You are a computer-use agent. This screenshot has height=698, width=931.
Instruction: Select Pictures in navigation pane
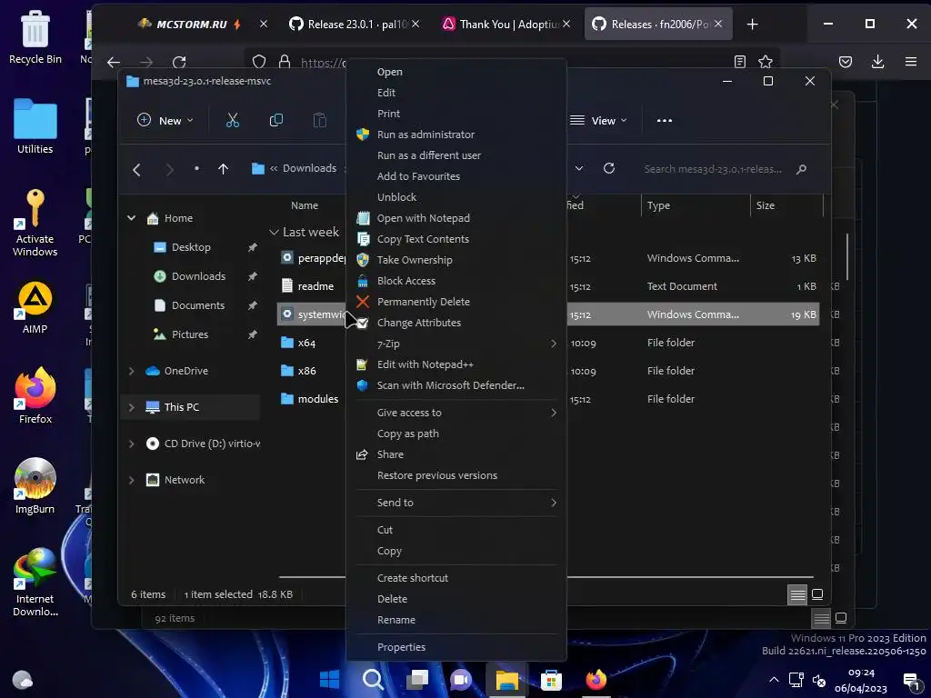click(x=190, y=334)
